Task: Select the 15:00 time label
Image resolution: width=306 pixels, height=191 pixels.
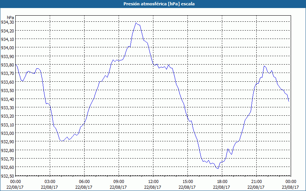Action: click(187, 182)
